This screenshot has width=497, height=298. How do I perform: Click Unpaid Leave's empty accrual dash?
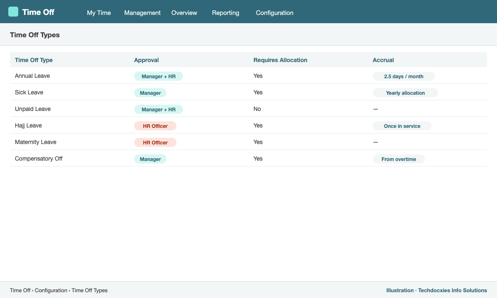click(x=376, y=109)
